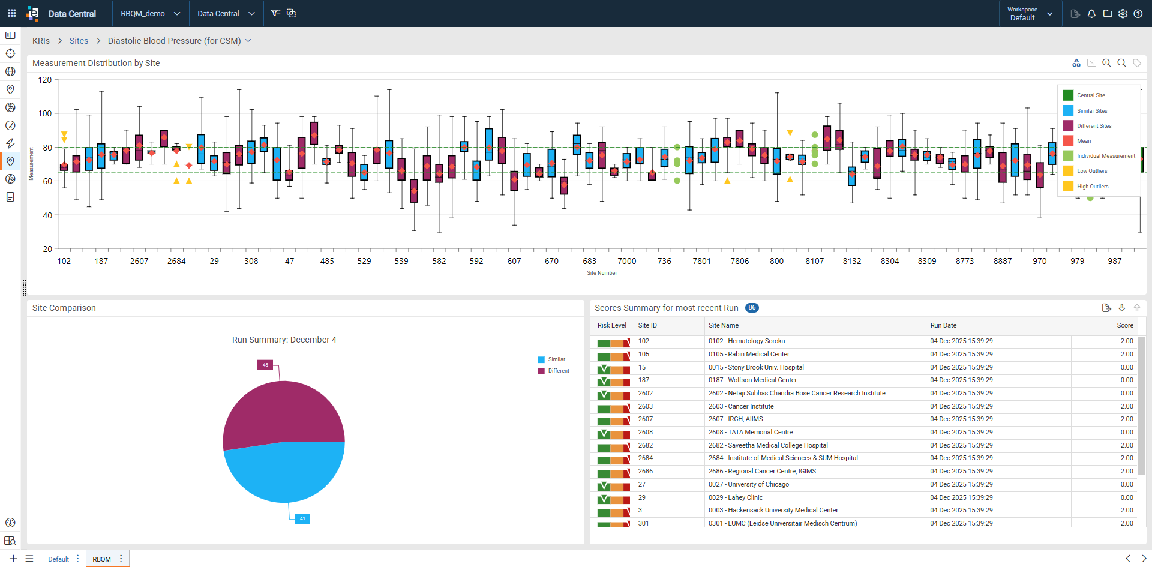The width and height of the screenshot is (1152, 567).
Task: Open settings gear in header
Action: click(1123, 14)
